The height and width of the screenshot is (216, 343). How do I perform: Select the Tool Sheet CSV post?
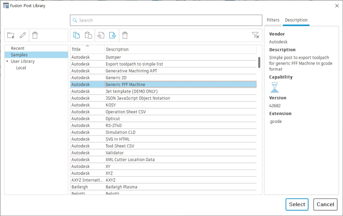pos(163,146)
